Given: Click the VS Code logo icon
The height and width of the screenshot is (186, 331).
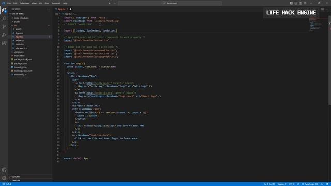Looking at the screenshot, I should [3, 3].
